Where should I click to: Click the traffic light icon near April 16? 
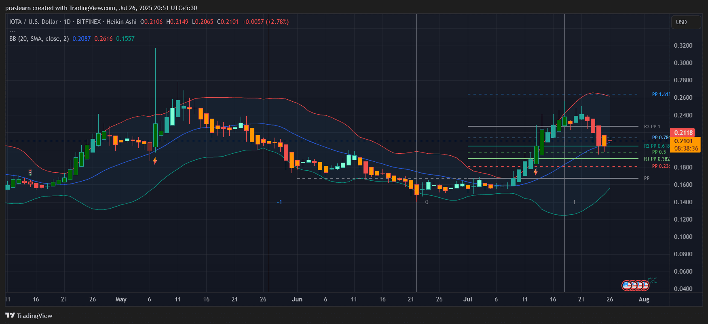(30, 172)
